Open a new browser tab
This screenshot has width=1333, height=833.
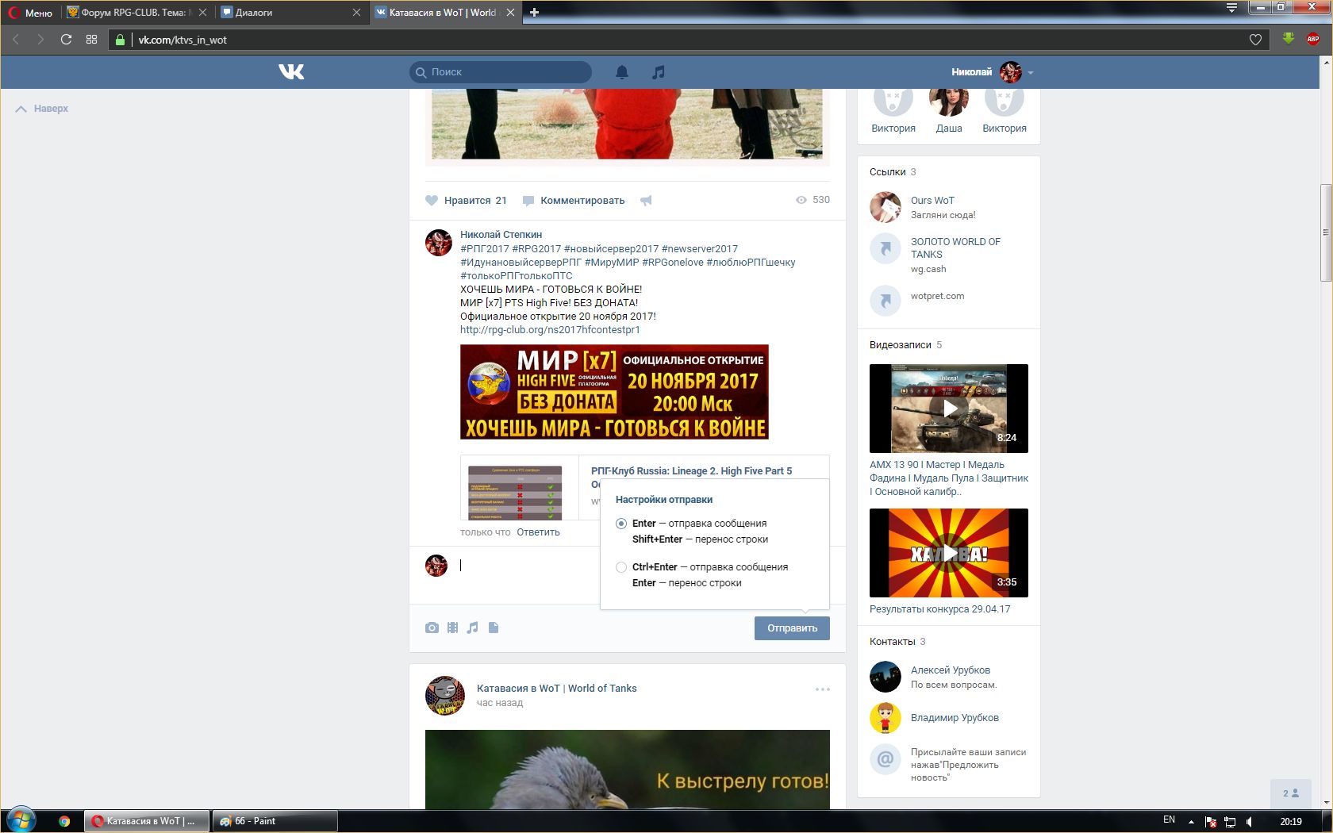(534, 13)
